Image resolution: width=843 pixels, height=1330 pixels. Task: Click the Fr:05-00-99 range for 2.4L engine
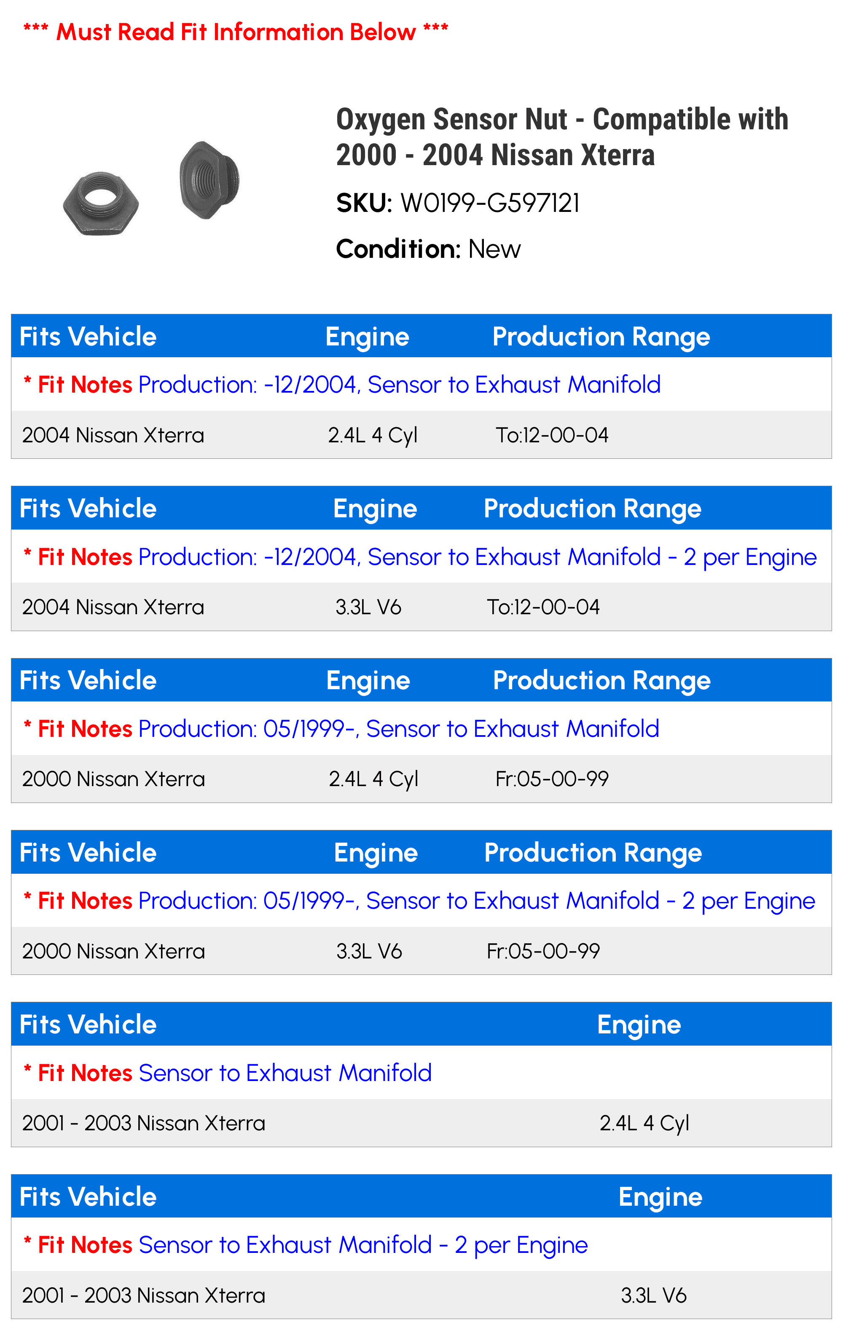click(552, 779)
